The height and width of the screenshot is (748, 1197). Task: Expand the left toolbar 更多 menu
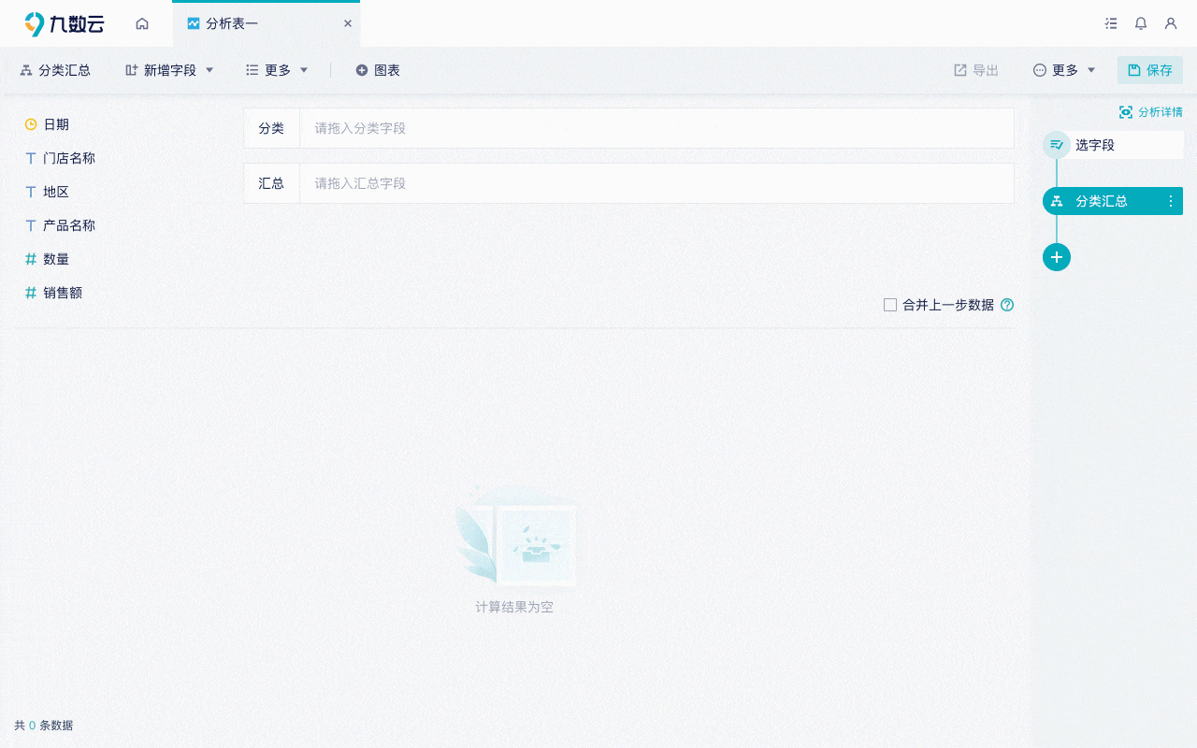click(277, 70)
